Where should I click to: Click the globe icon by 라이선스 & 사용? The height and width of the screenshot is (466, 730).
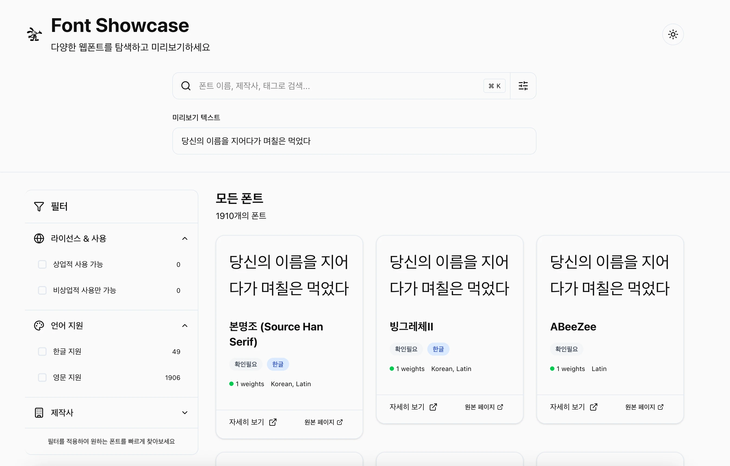click(39, 238)
